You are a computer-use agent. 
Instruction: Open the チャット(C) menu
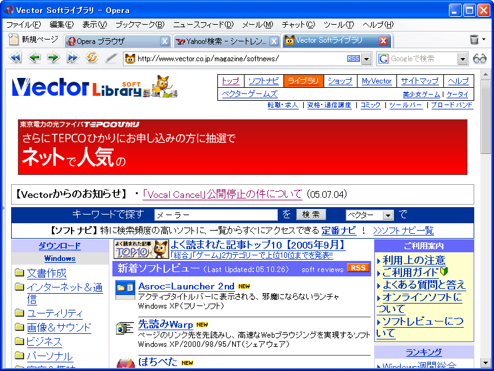point(298,25)
